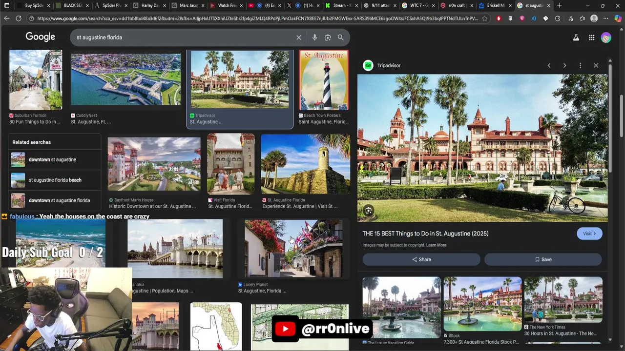The height and width of the screenshot is (351, 625).
Task: Open related search downtown st augustine florida
Action: 54,201
